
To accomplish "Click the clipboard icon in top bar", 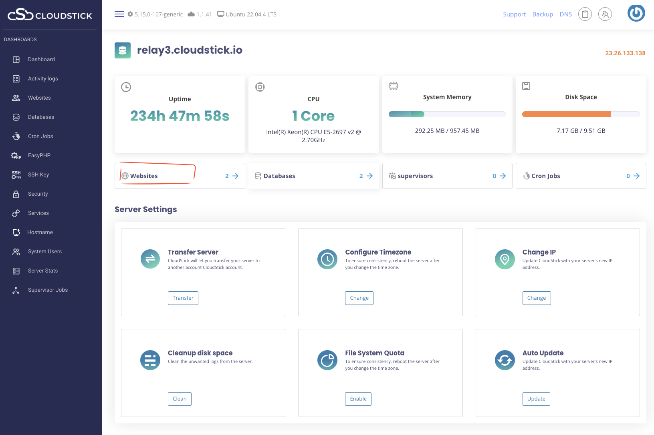I will click(585, 14).
